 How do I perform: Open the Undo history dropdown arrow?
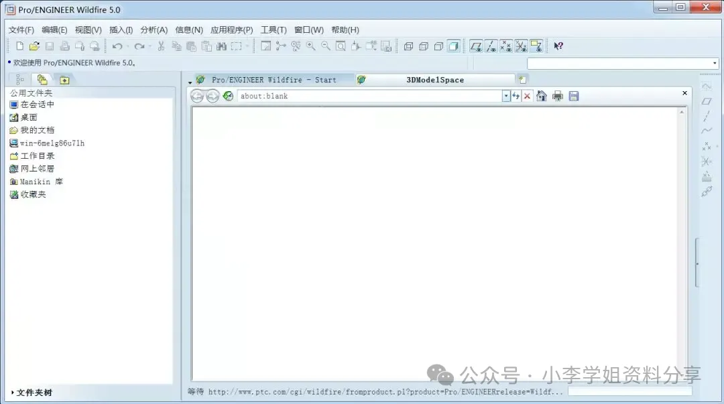(x=127, y=46)
